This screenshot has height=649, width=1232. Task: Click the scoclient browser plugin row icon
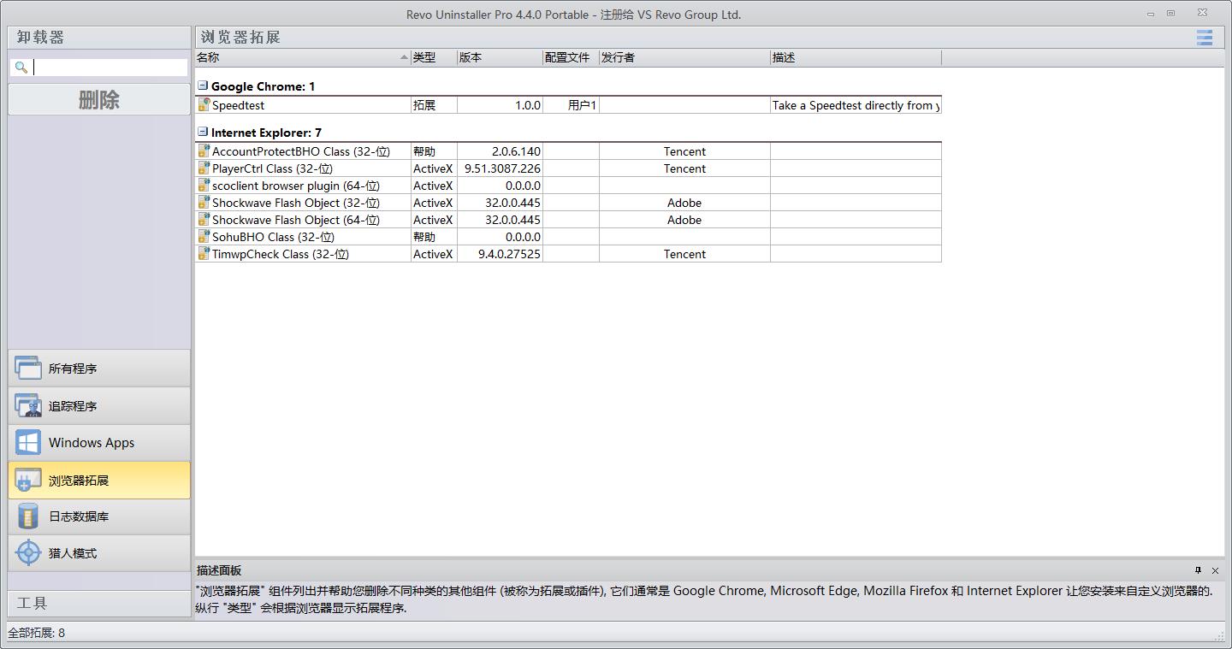tap(204, 186)
